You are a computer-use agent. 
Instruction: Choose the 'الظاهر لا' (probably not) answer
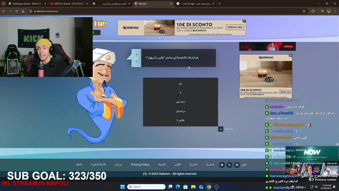pyautogui.click(x=180, y=120)
